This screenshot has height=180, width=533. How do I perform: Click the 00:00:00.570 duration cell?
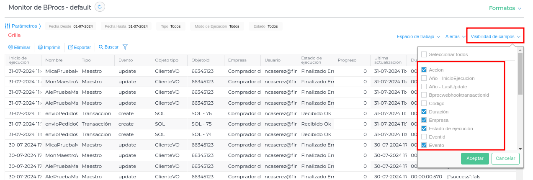coord(425,176)
